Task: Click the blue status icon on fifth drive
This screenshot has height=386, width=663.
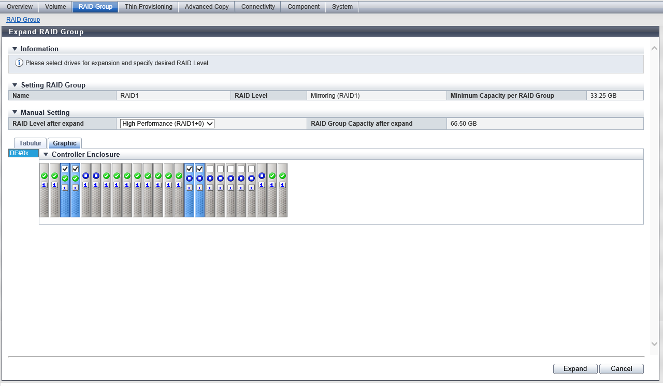Action: click(85, 176)
